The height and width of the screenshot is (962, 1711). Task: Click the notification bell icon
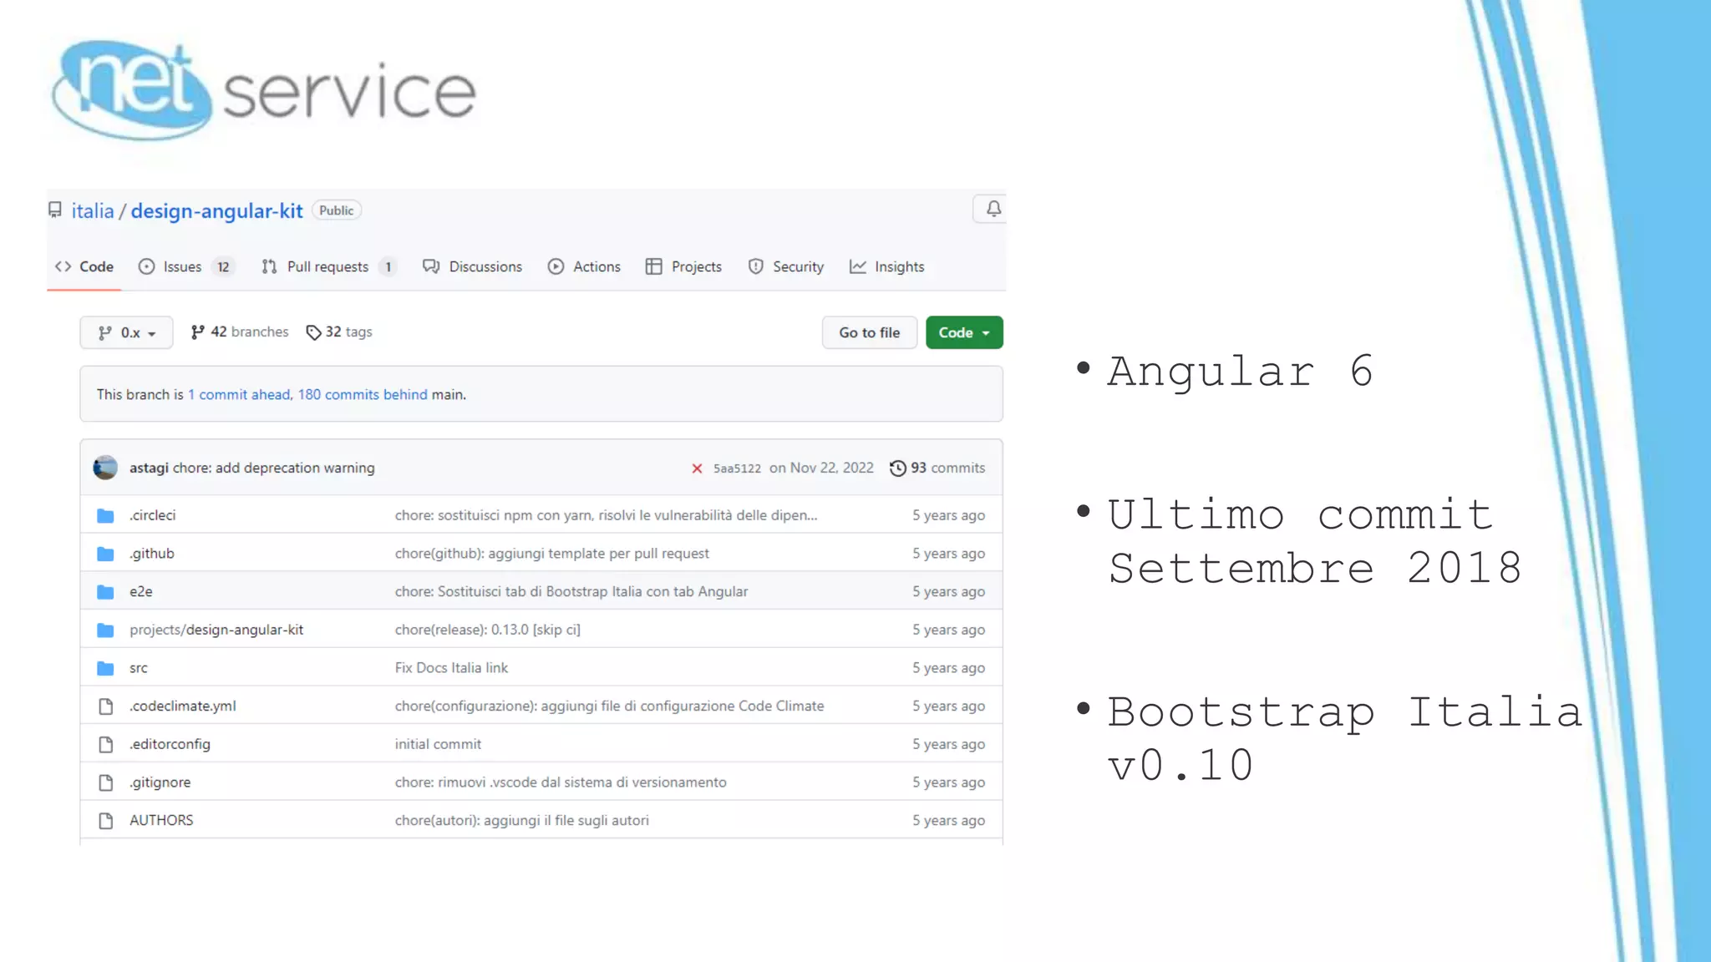click(993, 209)
